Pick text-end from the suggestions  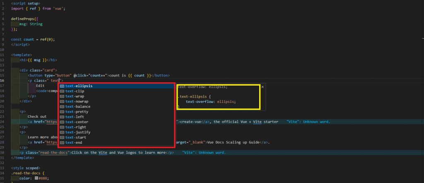click(x=116, y=143)
